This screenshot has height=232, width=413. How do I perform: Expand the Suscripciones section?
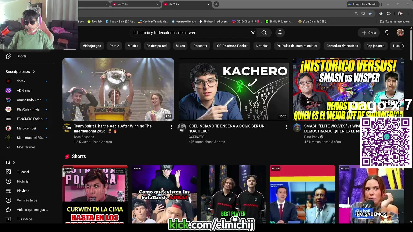click(x=20, y=72)
